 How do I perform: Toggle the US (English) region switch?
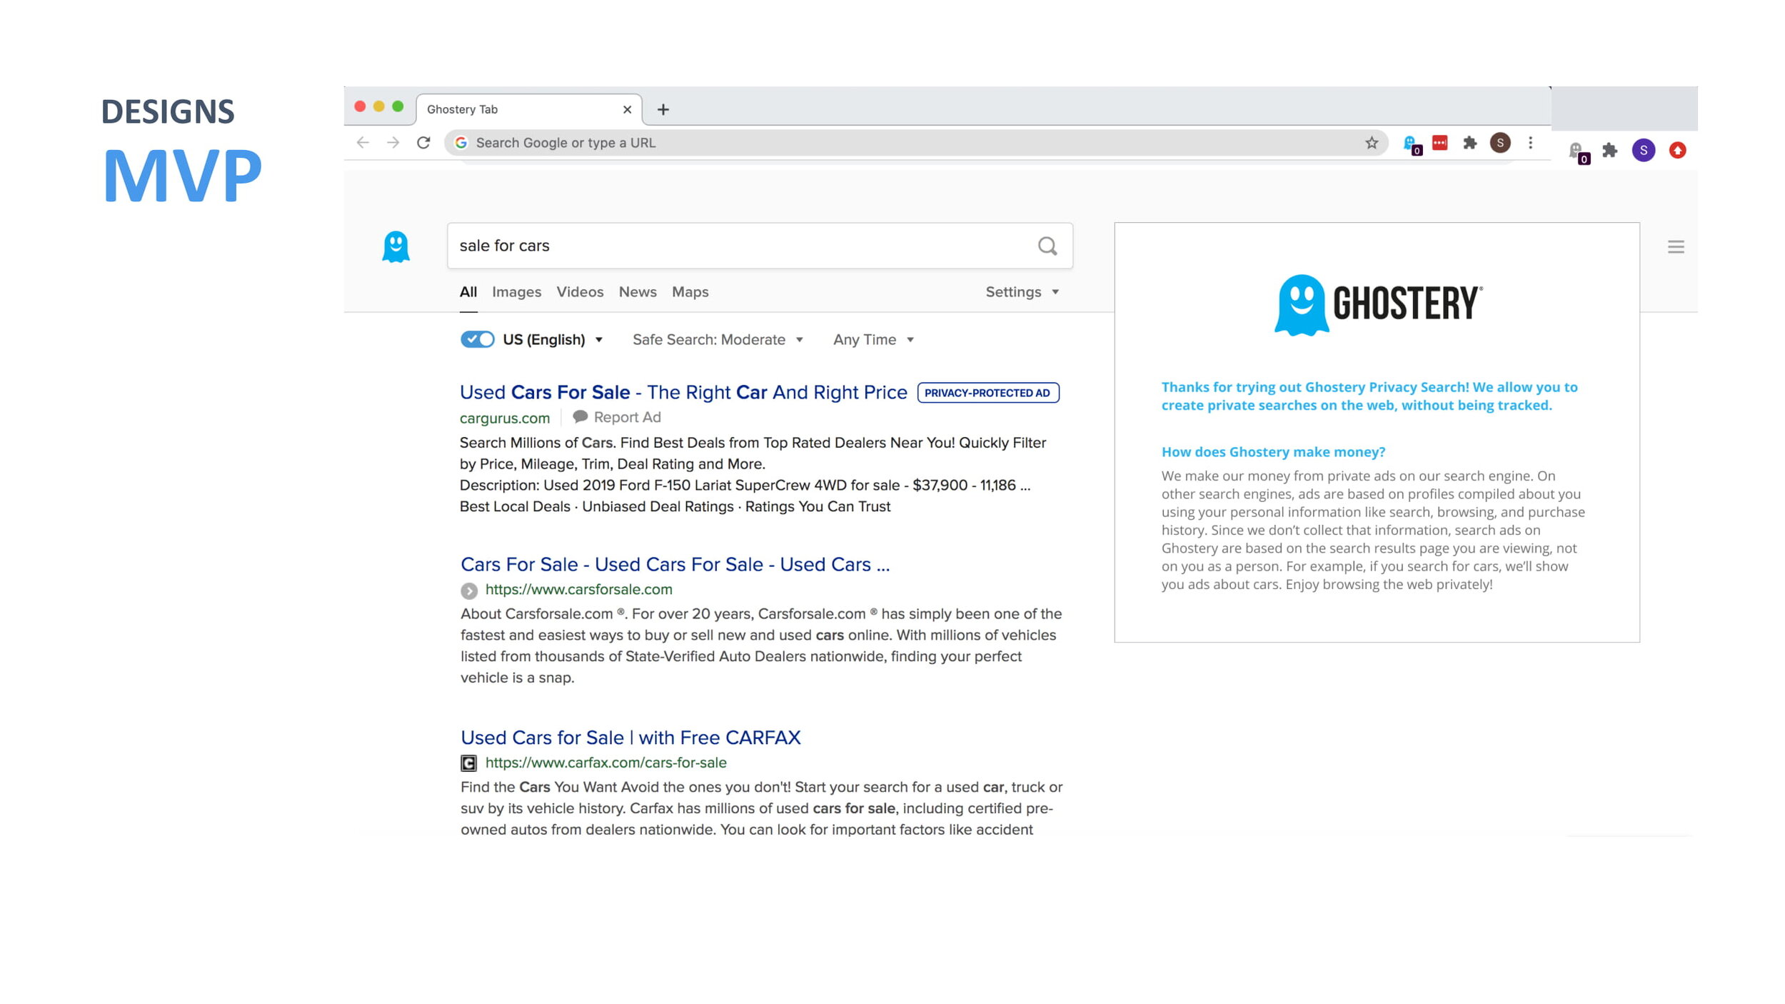[x=478, y=339]
